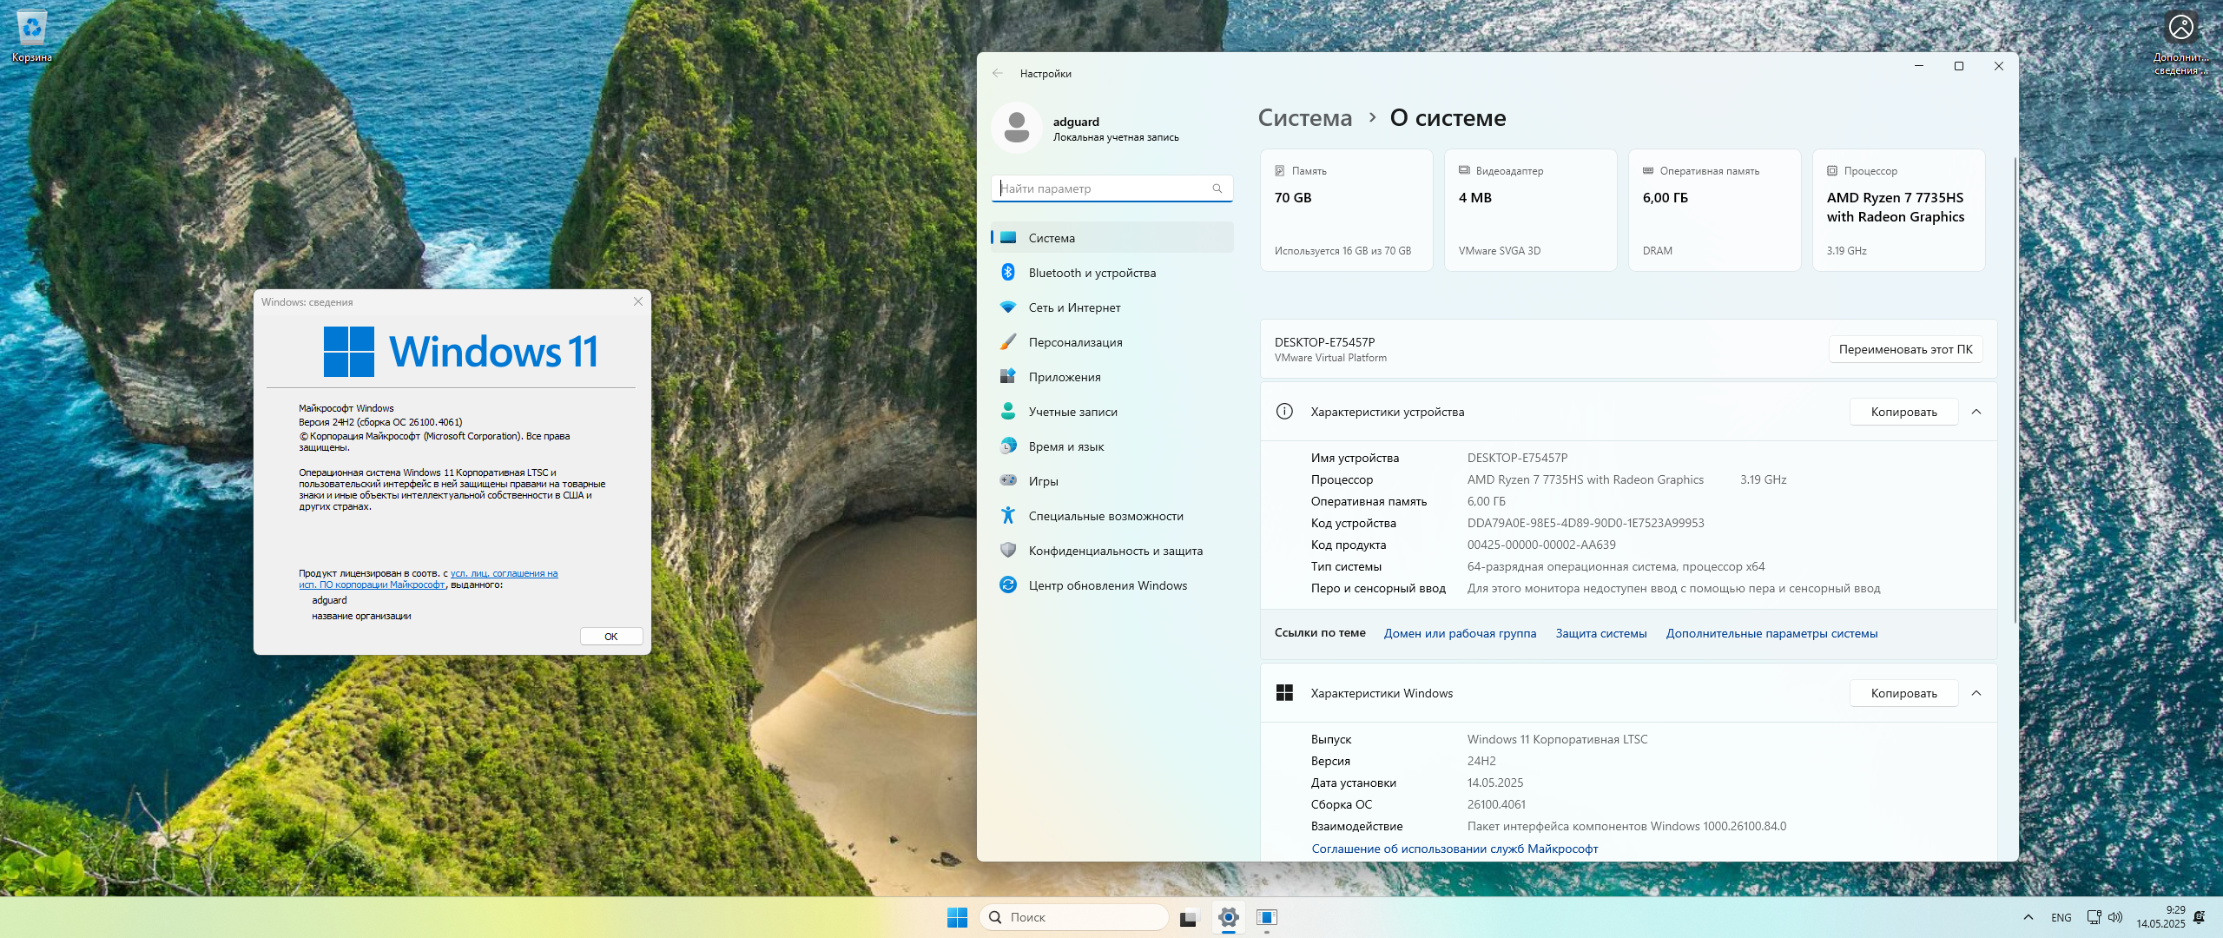Image resolution: width=2223 pixels, height=938 pixels.
Task: Click Дата установки value 14.05.2025
Action: [1495, 783]
